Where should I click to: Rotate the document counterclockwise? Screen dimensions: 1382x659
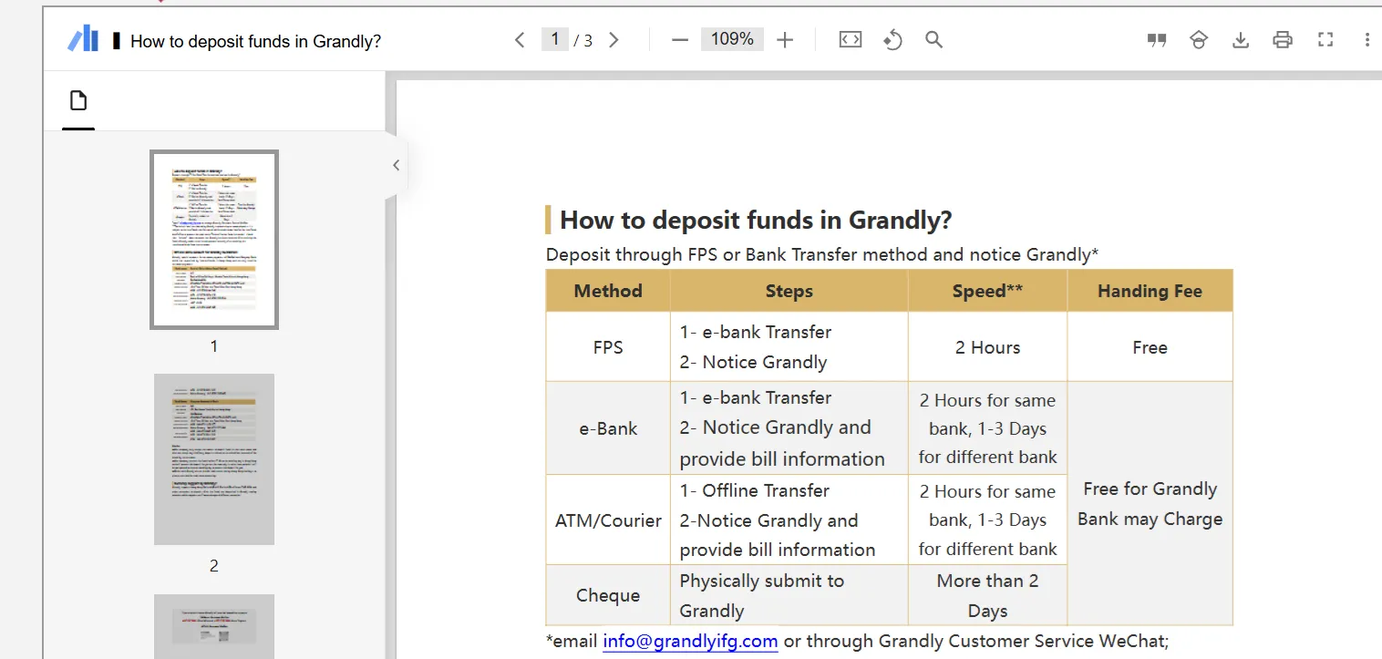point(892,40)
